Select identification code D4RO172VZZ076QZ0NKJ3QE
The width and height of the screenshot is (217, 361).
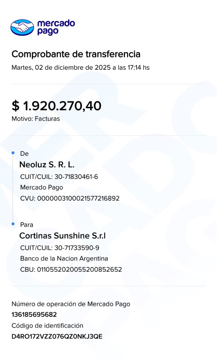pos(57,336)
